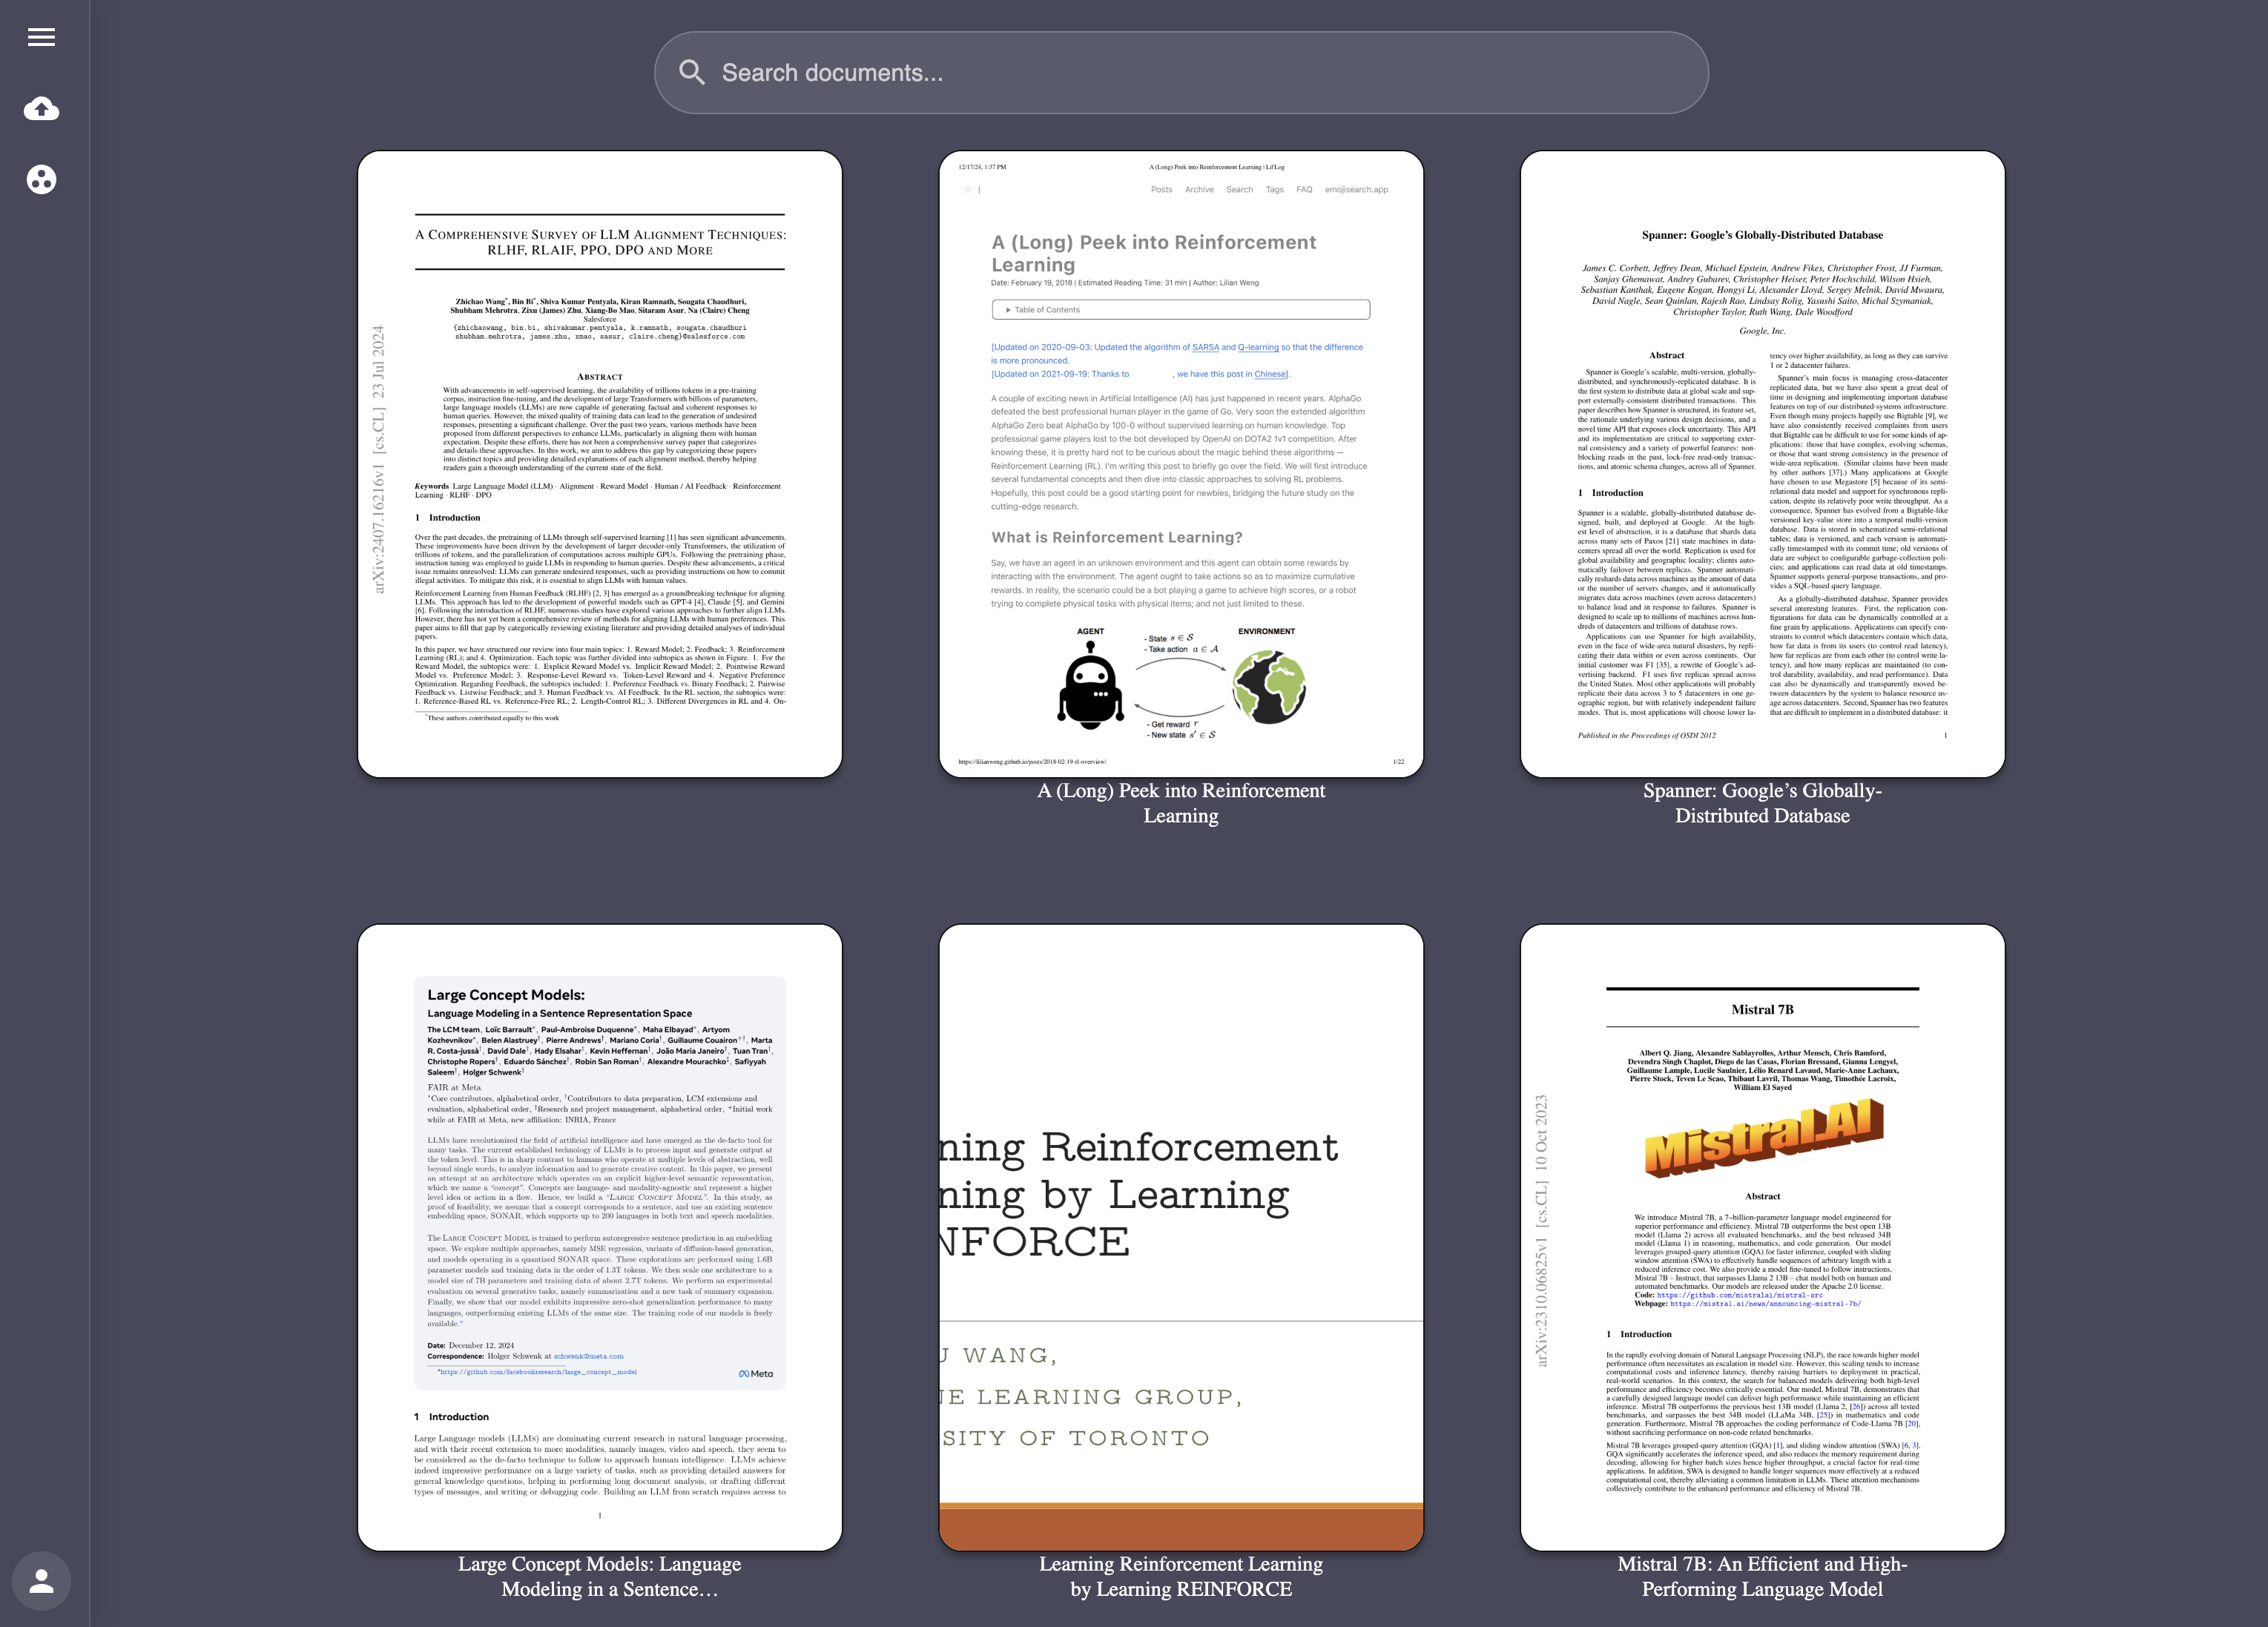Image resolution: width=2268 pixels, height=1627 pixels.
Task: Open LLM Alignment Techniques survey thumbnail
Action: [599, 463]
